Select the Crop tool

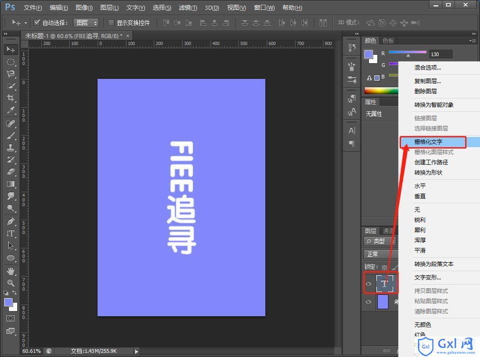click(11, 98)
